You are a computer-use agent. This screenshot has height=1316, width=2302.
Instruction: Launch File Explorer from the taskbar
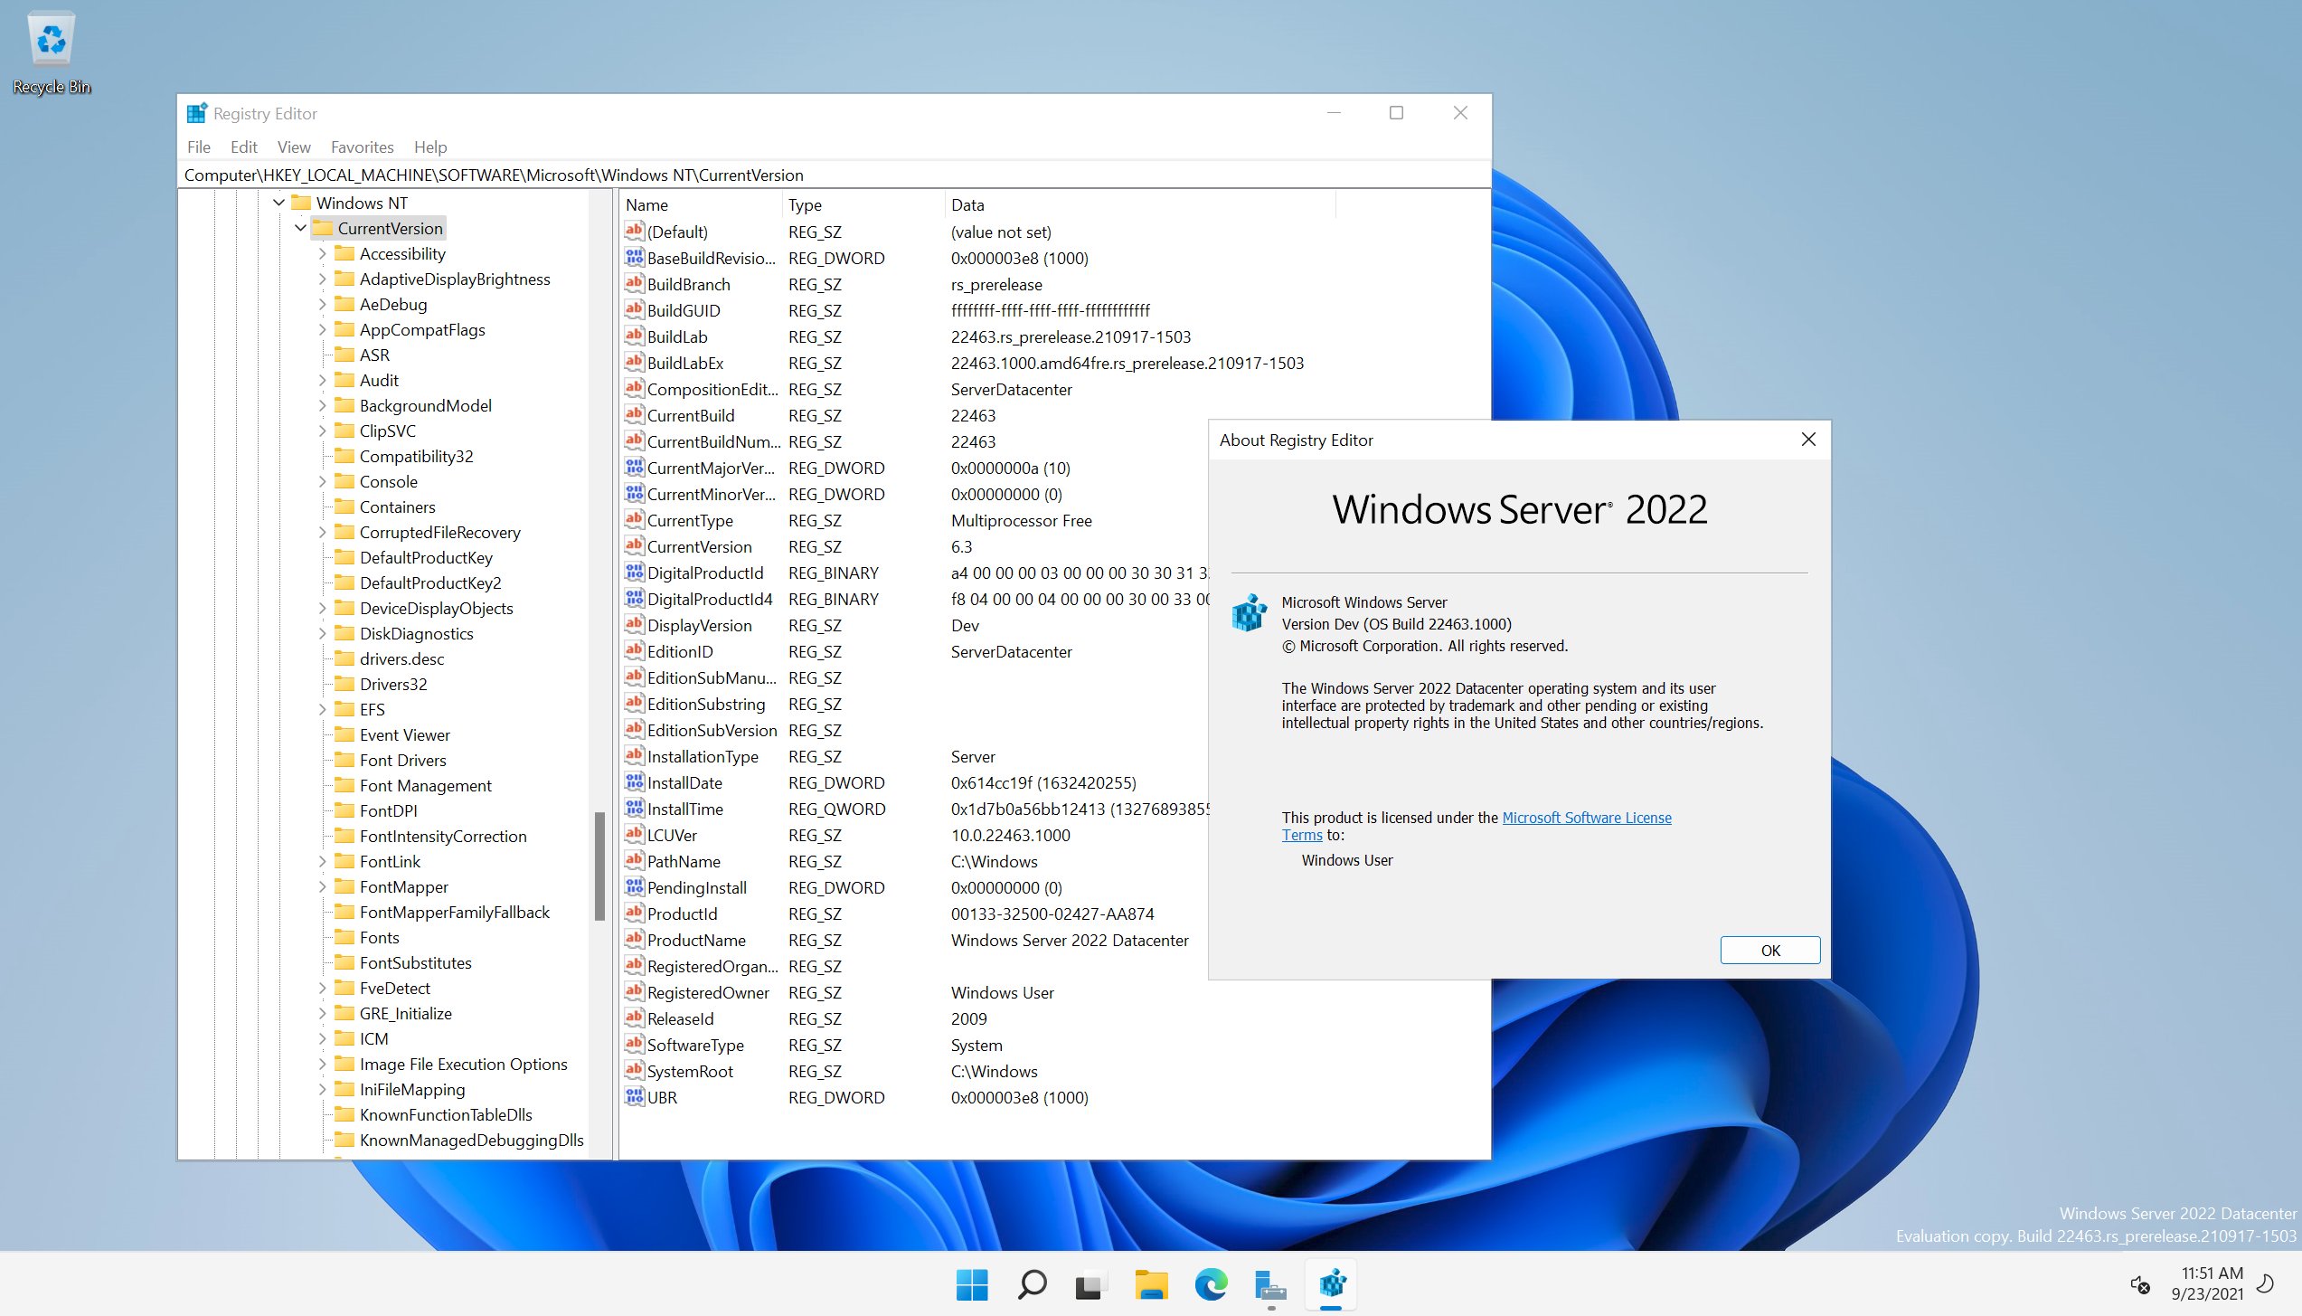coord(1151,1284)
